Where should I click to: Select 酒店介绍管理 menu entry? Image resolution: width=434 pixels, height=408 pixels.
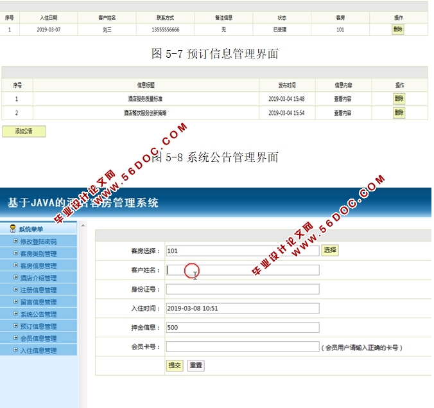[39, 278]
